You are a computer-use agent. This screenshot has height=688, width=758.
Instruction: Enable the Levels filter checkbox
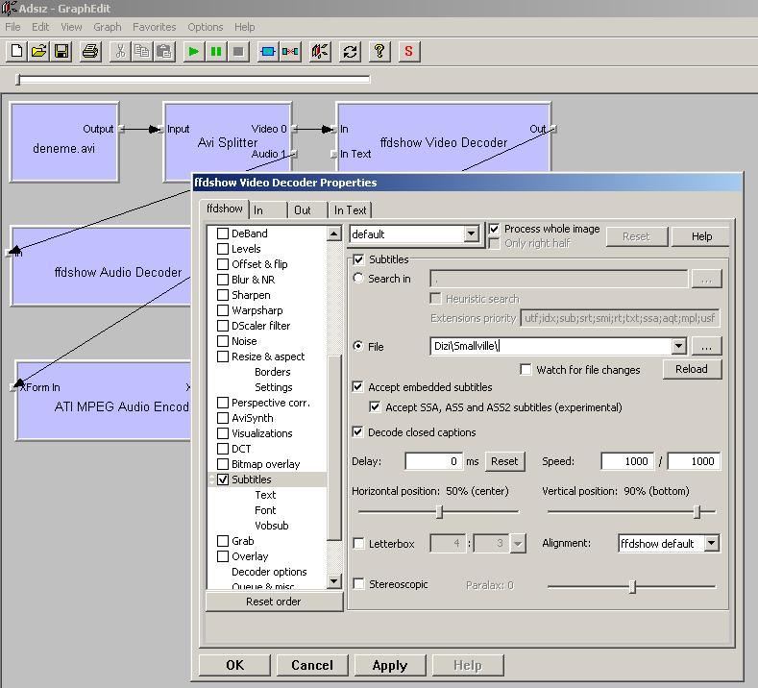click(x=223, y=249)
